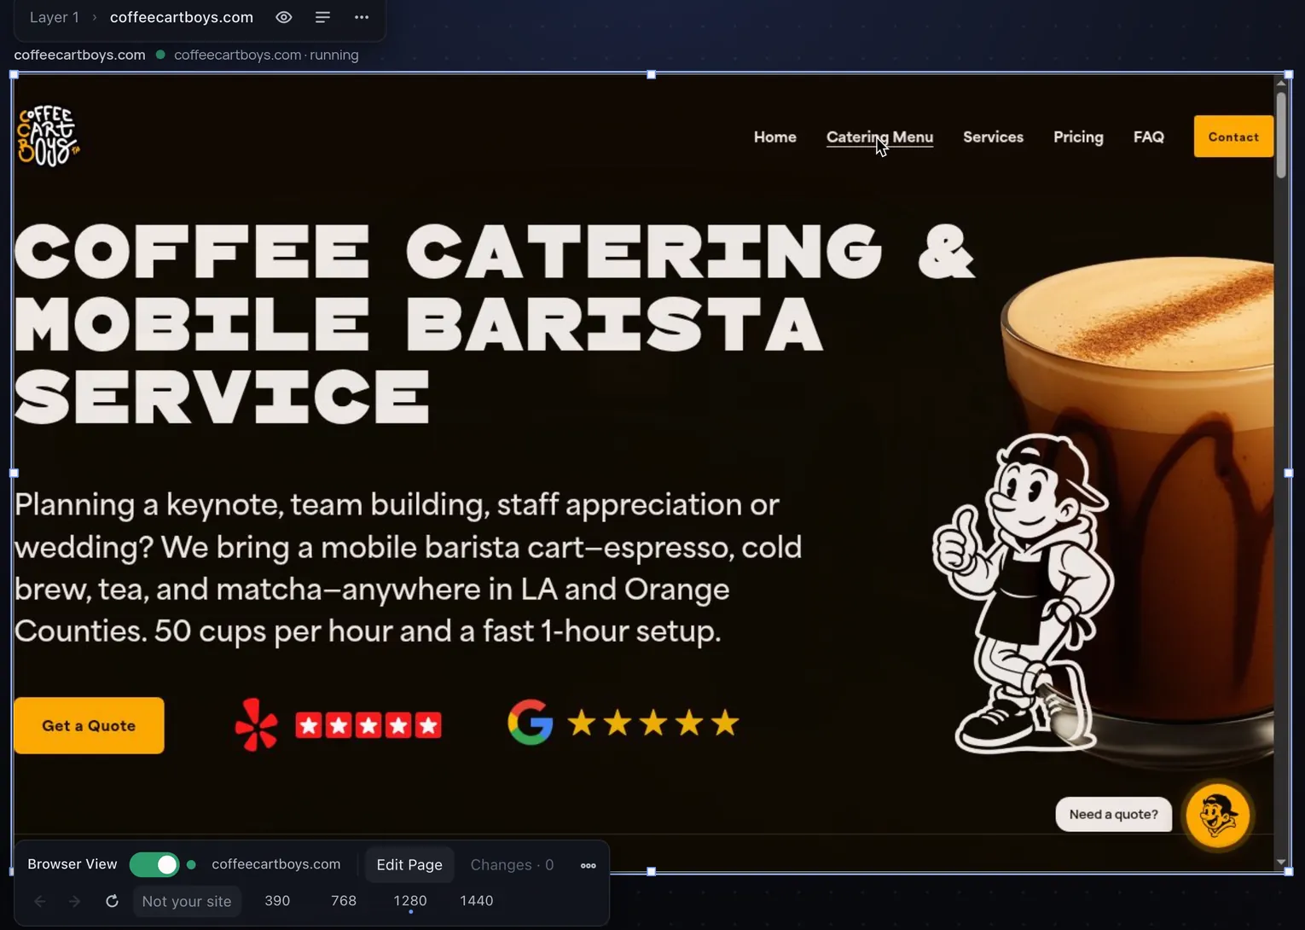
Task: Click the yellow Contact button
Action: tap(1233, 137)
